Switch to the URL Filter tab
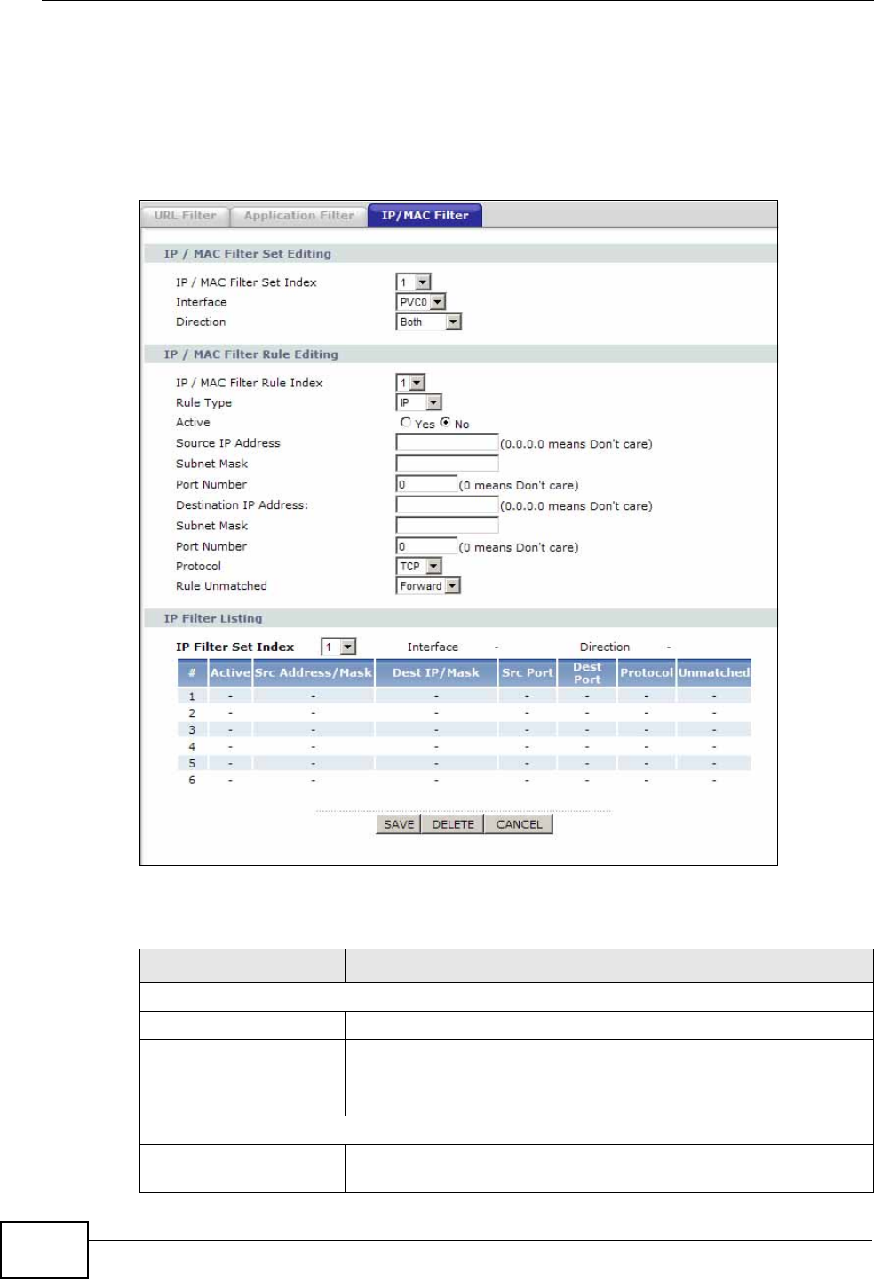The height and width of the screenshot is (1279, 874). pyautogui.click(x=186, y=216)
